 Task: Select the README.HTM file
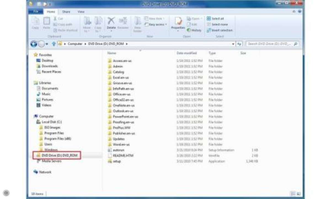click(120, 156)
